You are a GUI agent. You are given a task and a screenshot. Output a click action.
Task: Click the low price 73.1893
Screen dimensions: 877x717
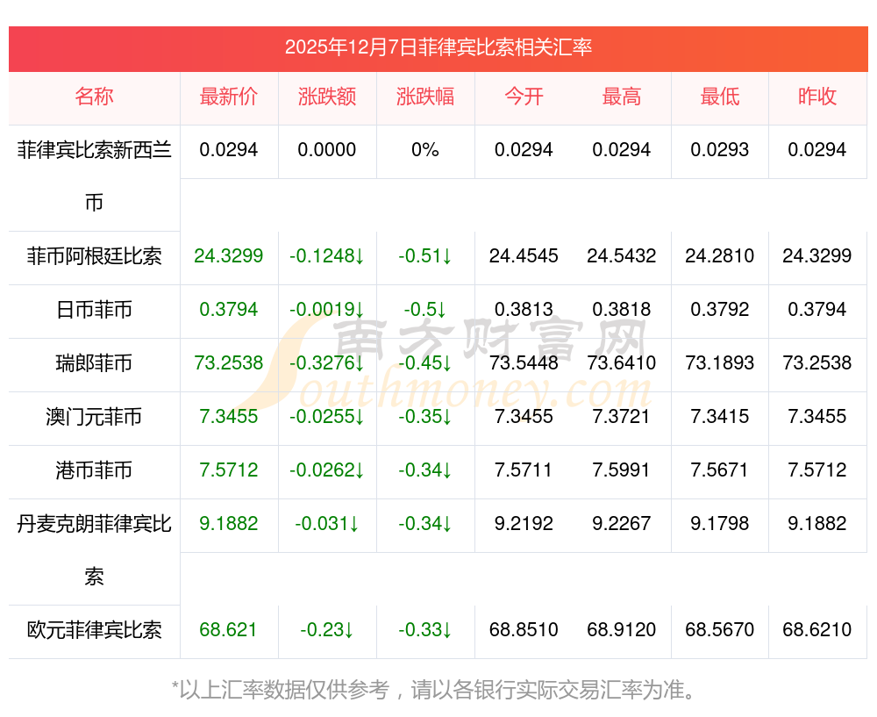click(x=720, y=362)
